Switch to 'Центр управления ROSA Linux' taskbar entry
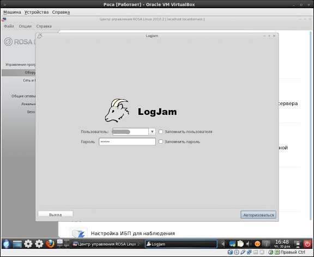This screenshot has height=257, width=314. click(x=107, y=244)
